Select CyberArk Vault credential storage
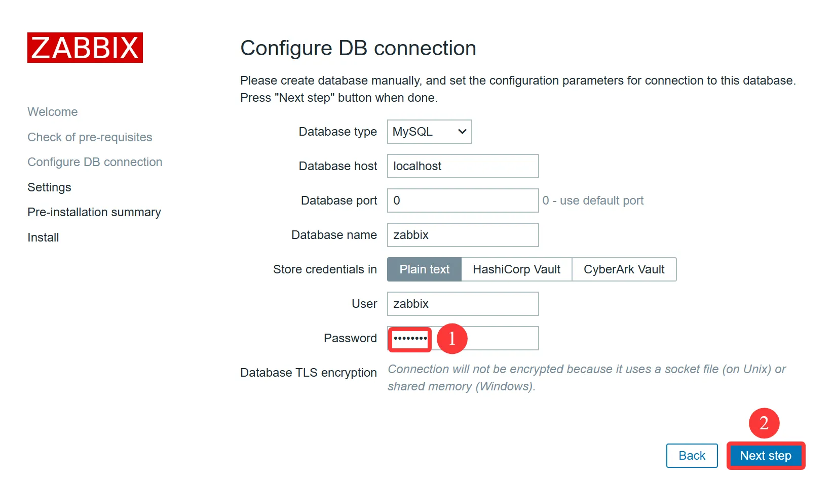 pyautogui.click(x=624, y=269)
